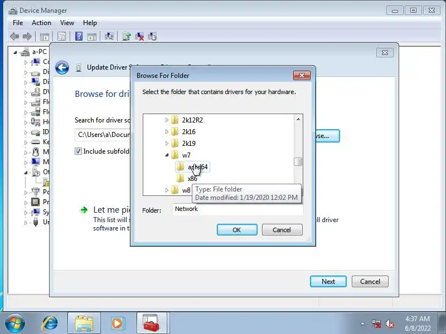Image resolution: width=446 pixels, height=334 pixels.
Task: Show hidden system tray icons
Action: point(363,323)
